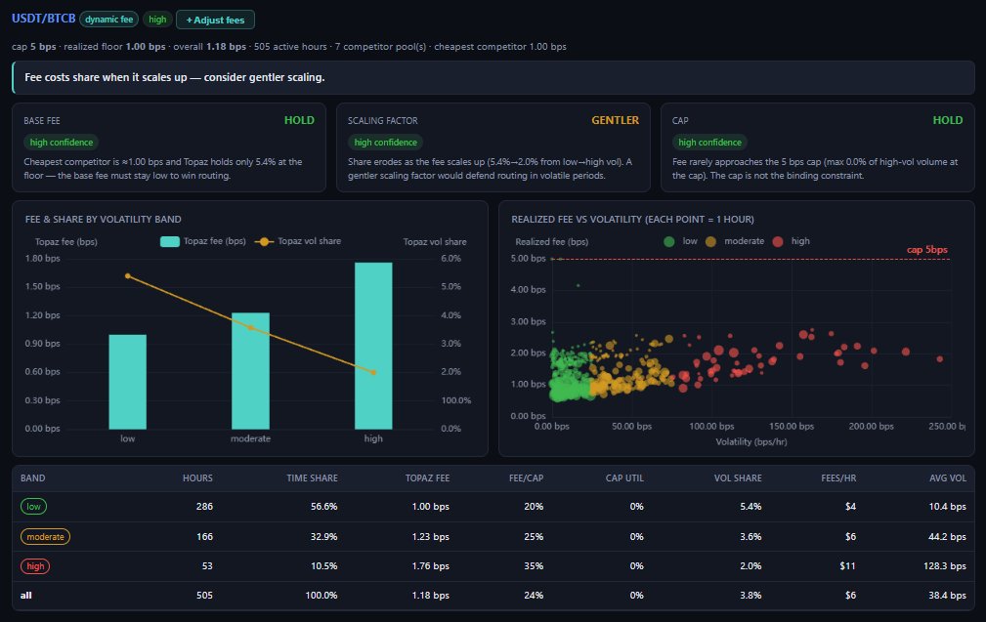Image resolution: width=986 pixels, height=622 pixels.
Task: Click the gentler scaling recommendation banner
Action: click(x=493, y=77)
